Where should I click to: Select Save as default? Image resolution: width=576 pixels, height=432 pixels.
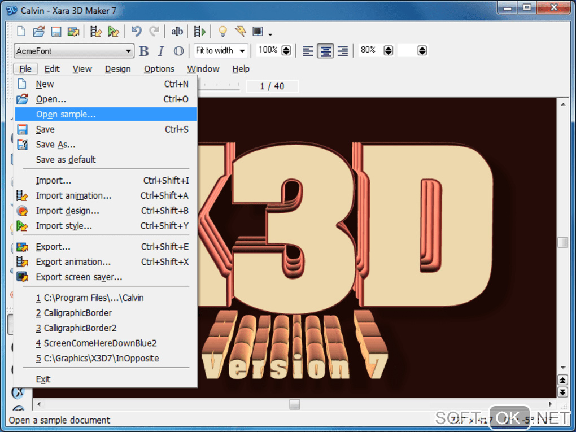click(x=106, y=159)
